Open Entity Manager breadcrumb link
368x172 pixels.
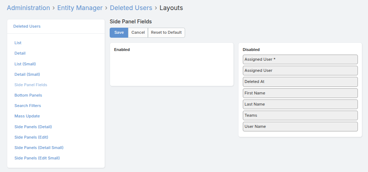[x=80, y=8]
